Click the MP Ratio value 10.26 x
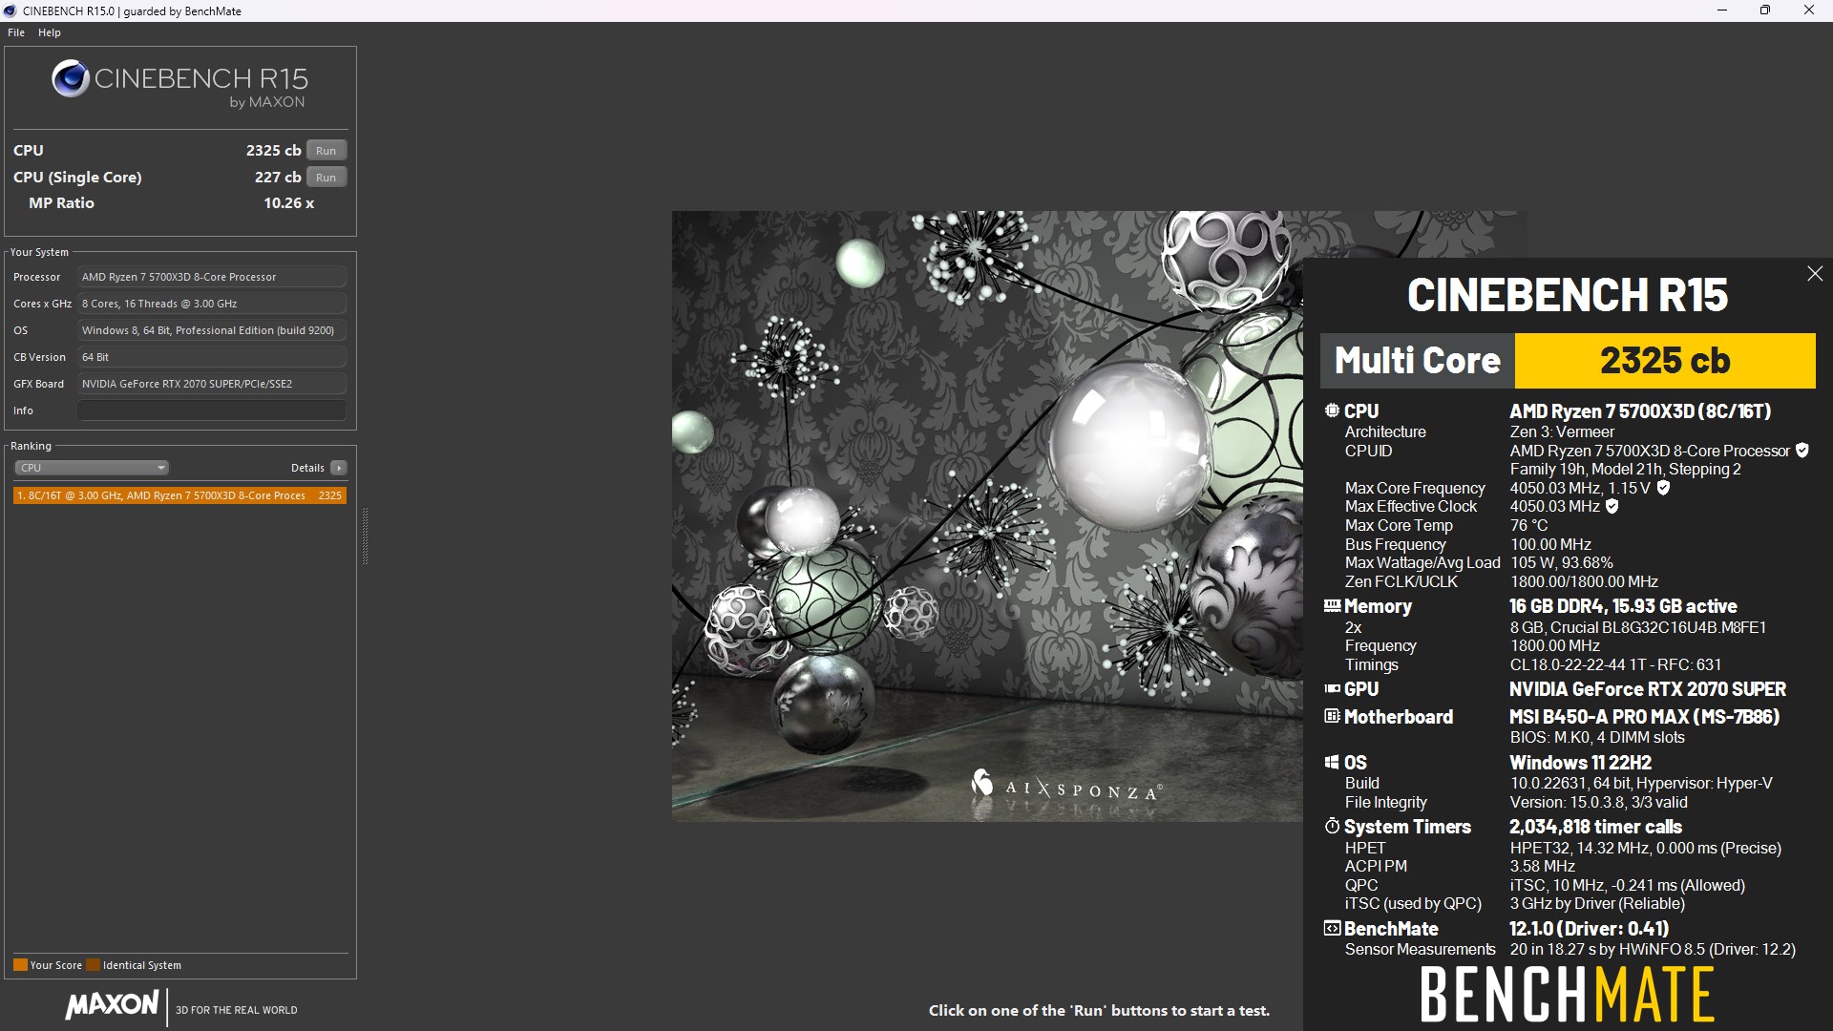The image size is (1833, 1031). (x=288, y=203)
